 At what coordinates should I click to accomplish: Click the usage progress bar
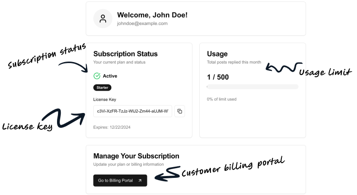(x=252, y=87)
